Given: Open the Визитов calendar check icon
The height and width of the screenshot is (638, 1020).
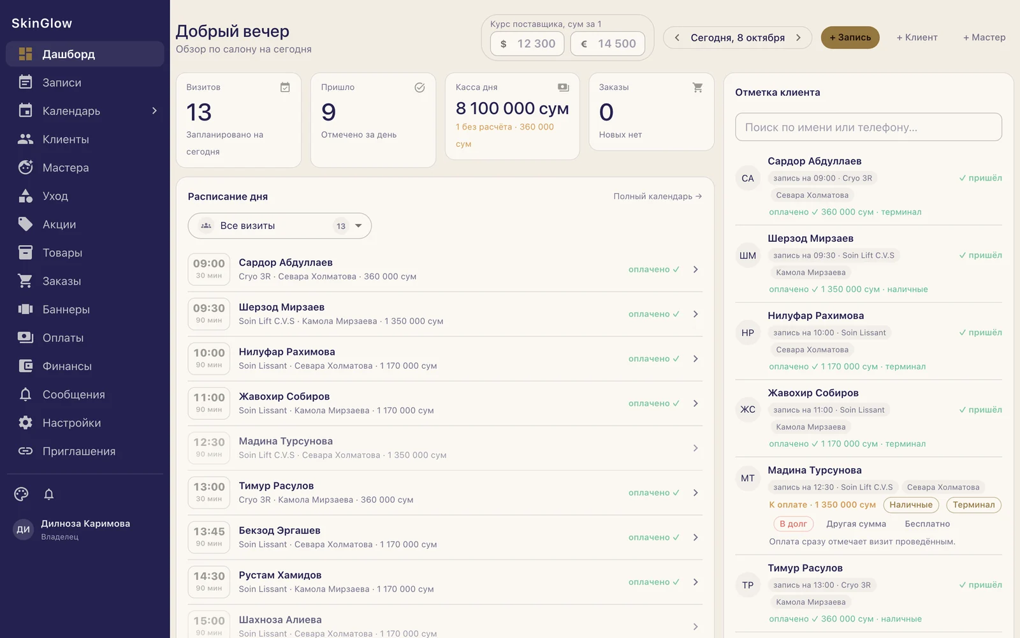Looking at the screenshot, I should [285, 87].
